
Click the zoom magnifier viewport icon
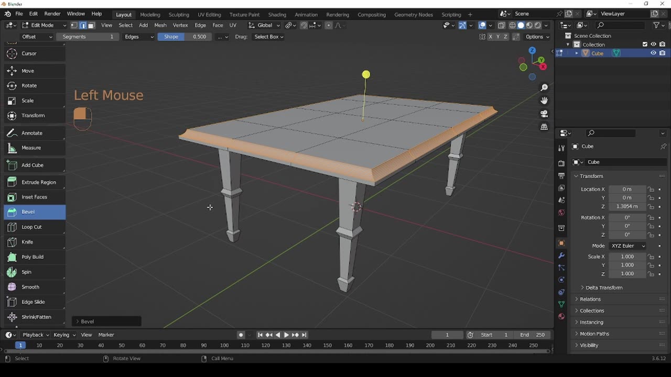point(544,87)
